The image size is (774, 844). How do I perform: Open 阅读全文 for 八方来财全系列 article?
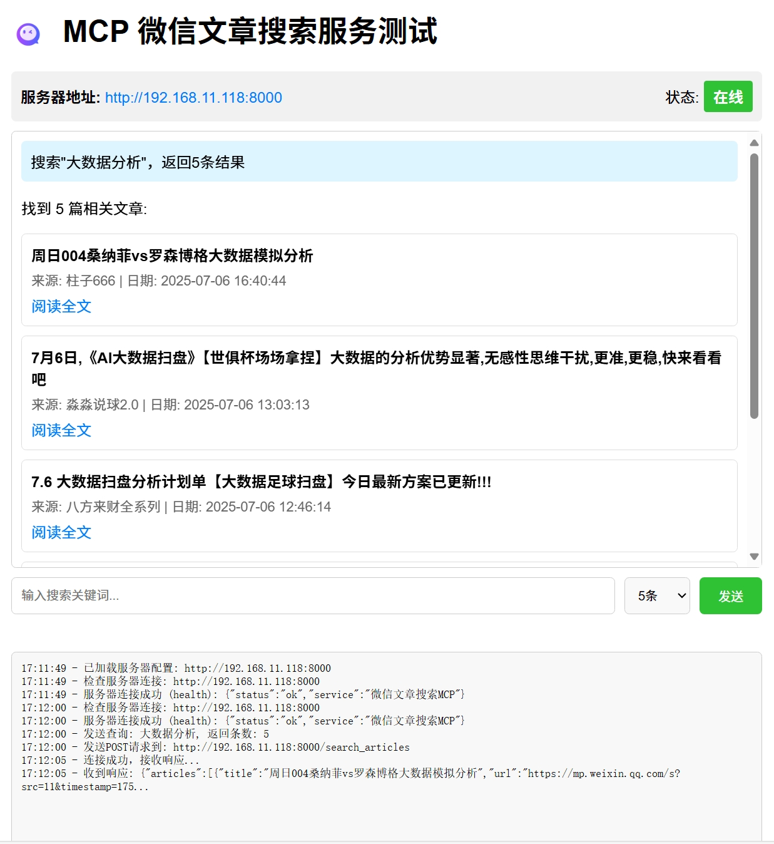tap(61, 532)
